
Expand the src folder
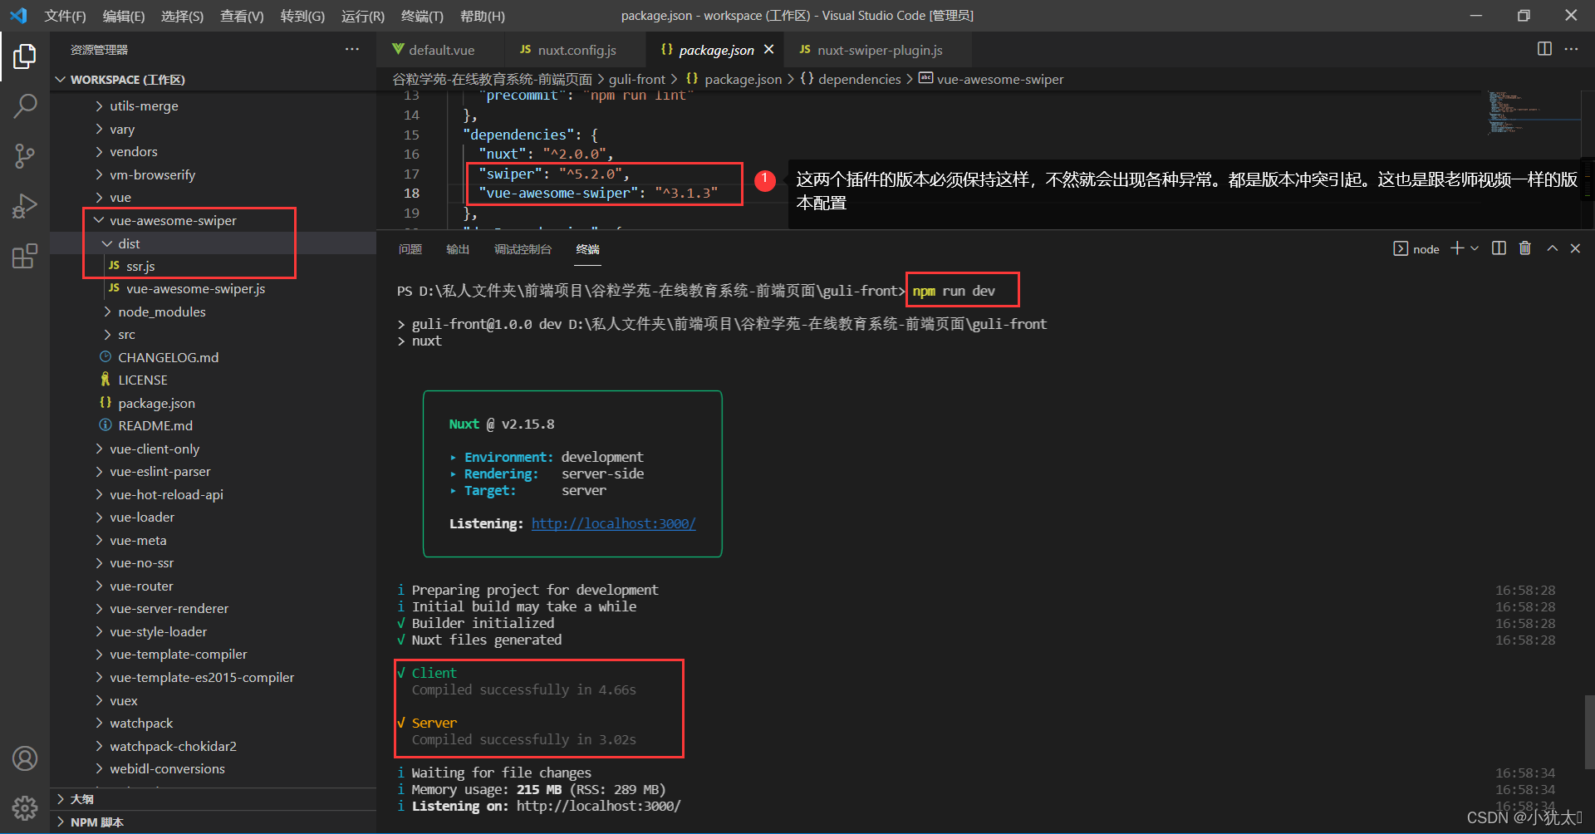point(213,335)
